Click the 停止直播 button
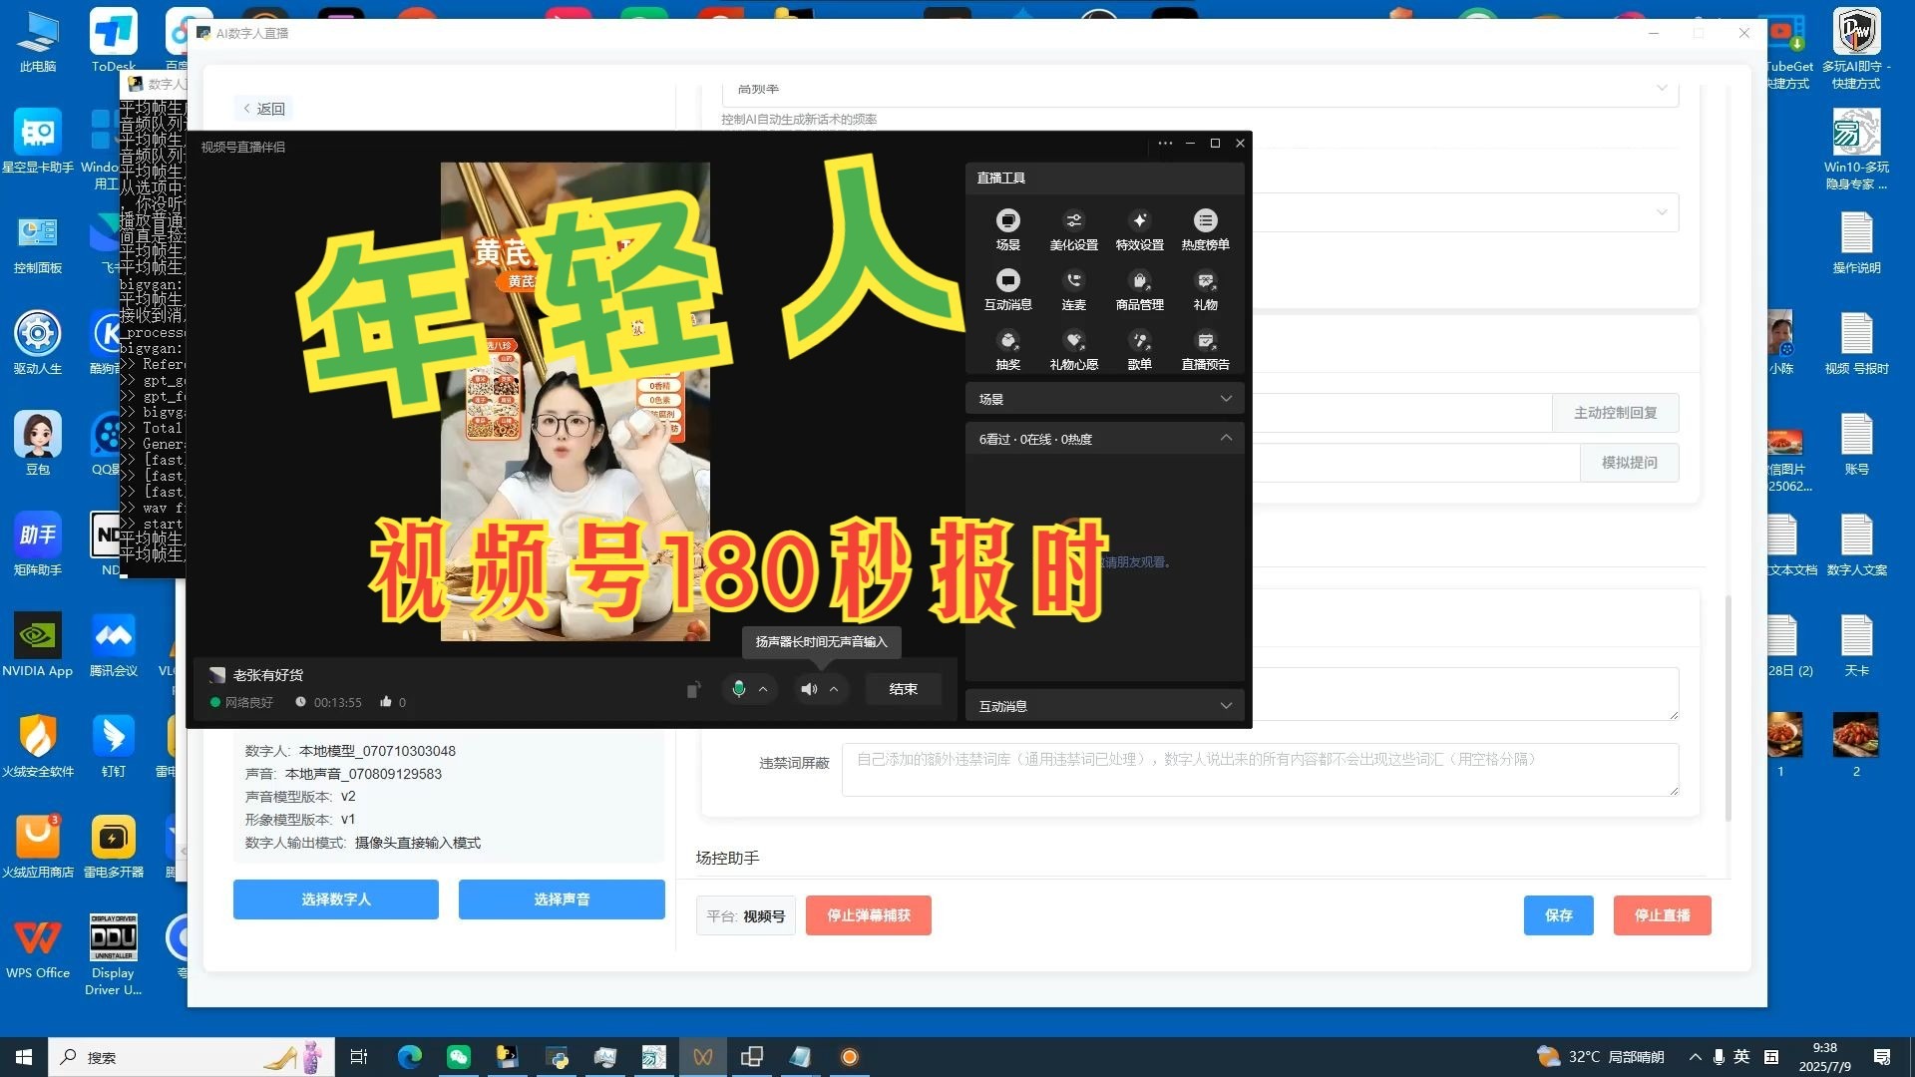1915x1077 pixels. click(1662, 914)
